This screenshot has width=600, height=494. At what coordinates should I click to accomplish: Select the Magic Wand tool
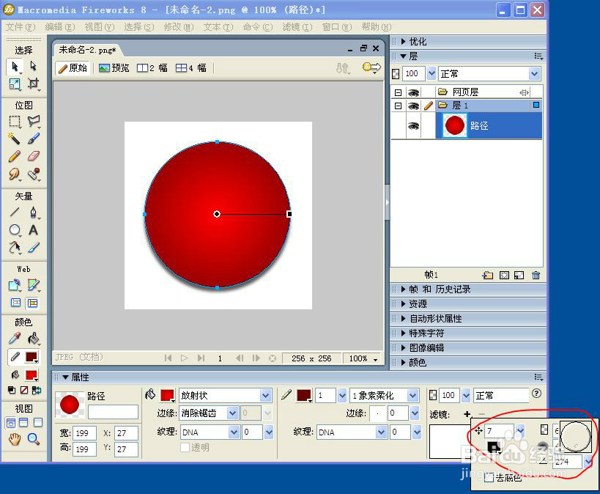(x=15, y=139)
